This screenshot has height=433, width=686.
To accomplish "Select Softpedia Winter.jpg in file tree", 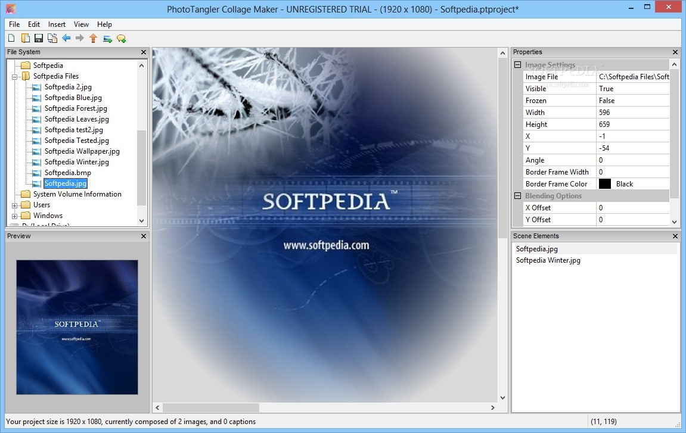I will click(x=76, y=162).
